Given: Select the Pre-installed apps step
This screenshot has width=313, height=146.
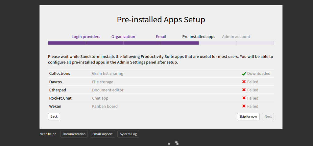Looking at the screenshot, I should pos(199,37).
